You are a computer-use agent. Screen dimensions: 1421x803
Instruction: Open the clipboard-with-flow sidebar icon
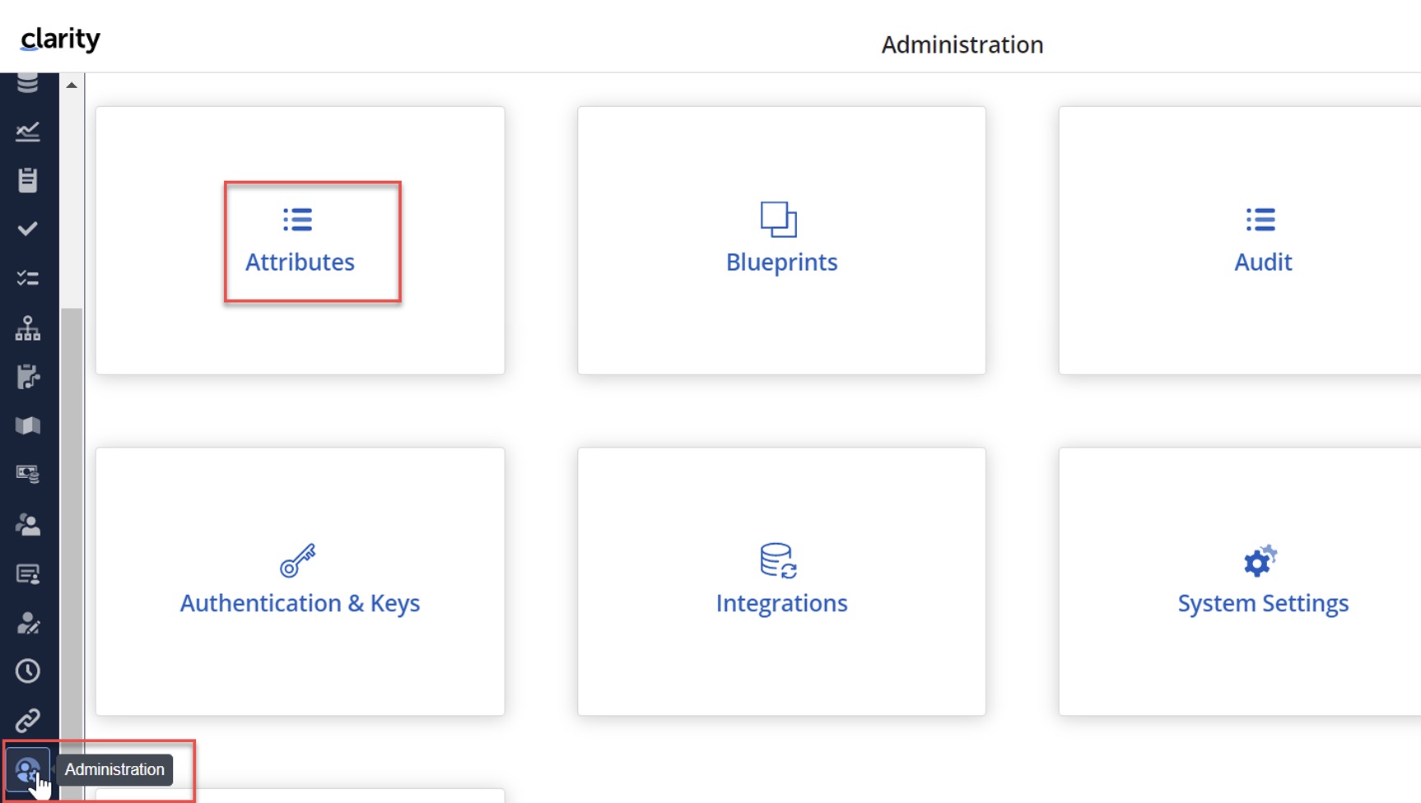click(x=28, y=377)
